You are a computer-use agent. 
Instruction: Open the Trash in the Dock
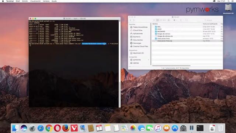click(x=221, y=128)
